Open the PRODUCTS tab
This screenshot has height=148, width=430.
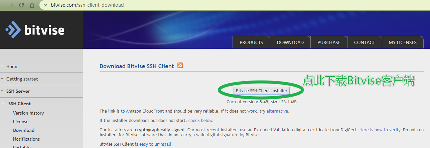[x=251, y=42]
